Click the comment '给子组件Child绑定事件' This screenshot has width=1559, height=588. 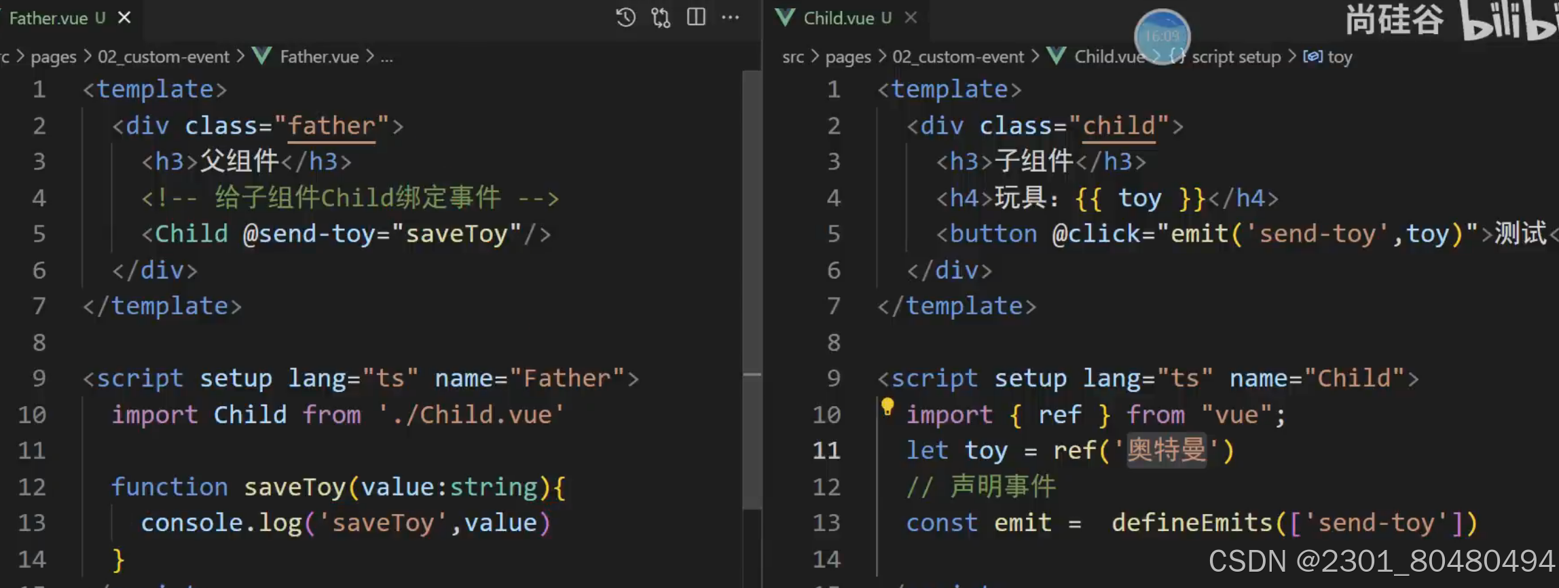358,198
